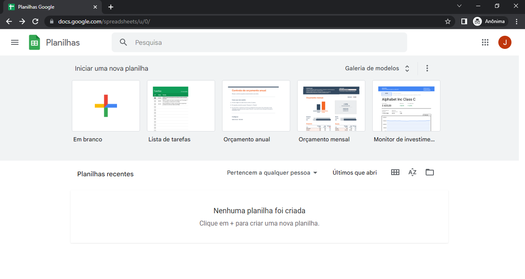
Task: Bookmark this page with the star
Action: 447,21
